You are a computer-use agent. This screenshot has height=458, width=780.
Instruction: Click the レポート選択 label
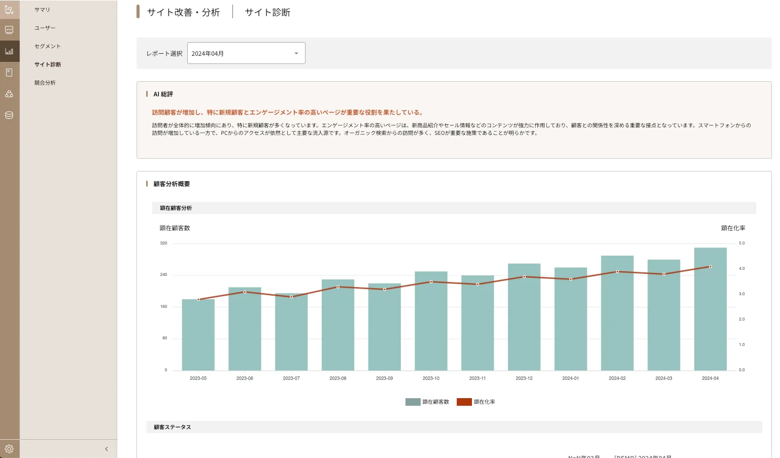coord(164,53)
